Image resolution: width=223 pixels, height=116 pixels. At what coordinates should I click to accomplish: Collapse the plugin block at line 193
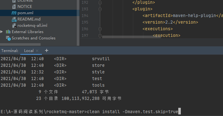pyautogui.click(x=100, y=9)
